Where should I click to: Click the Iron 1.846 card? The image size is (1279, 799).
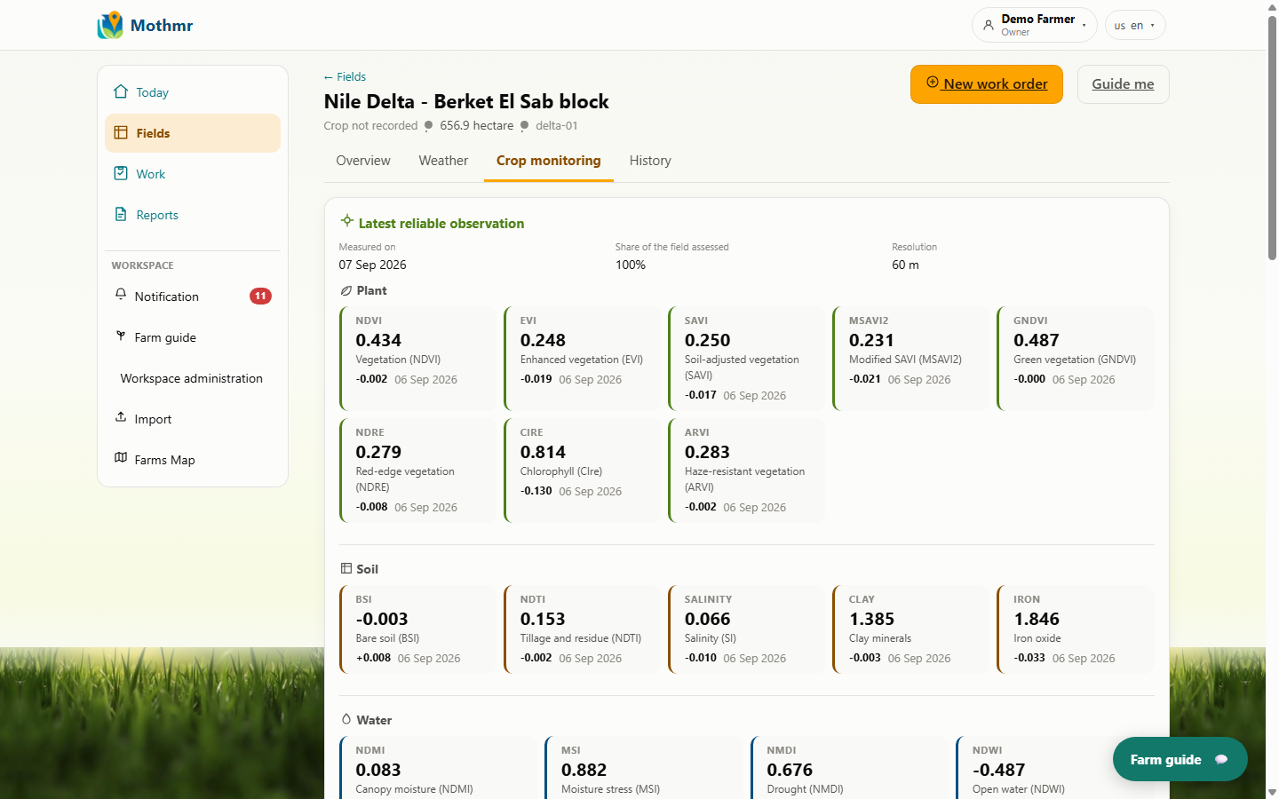click(x=1076, y=629)
